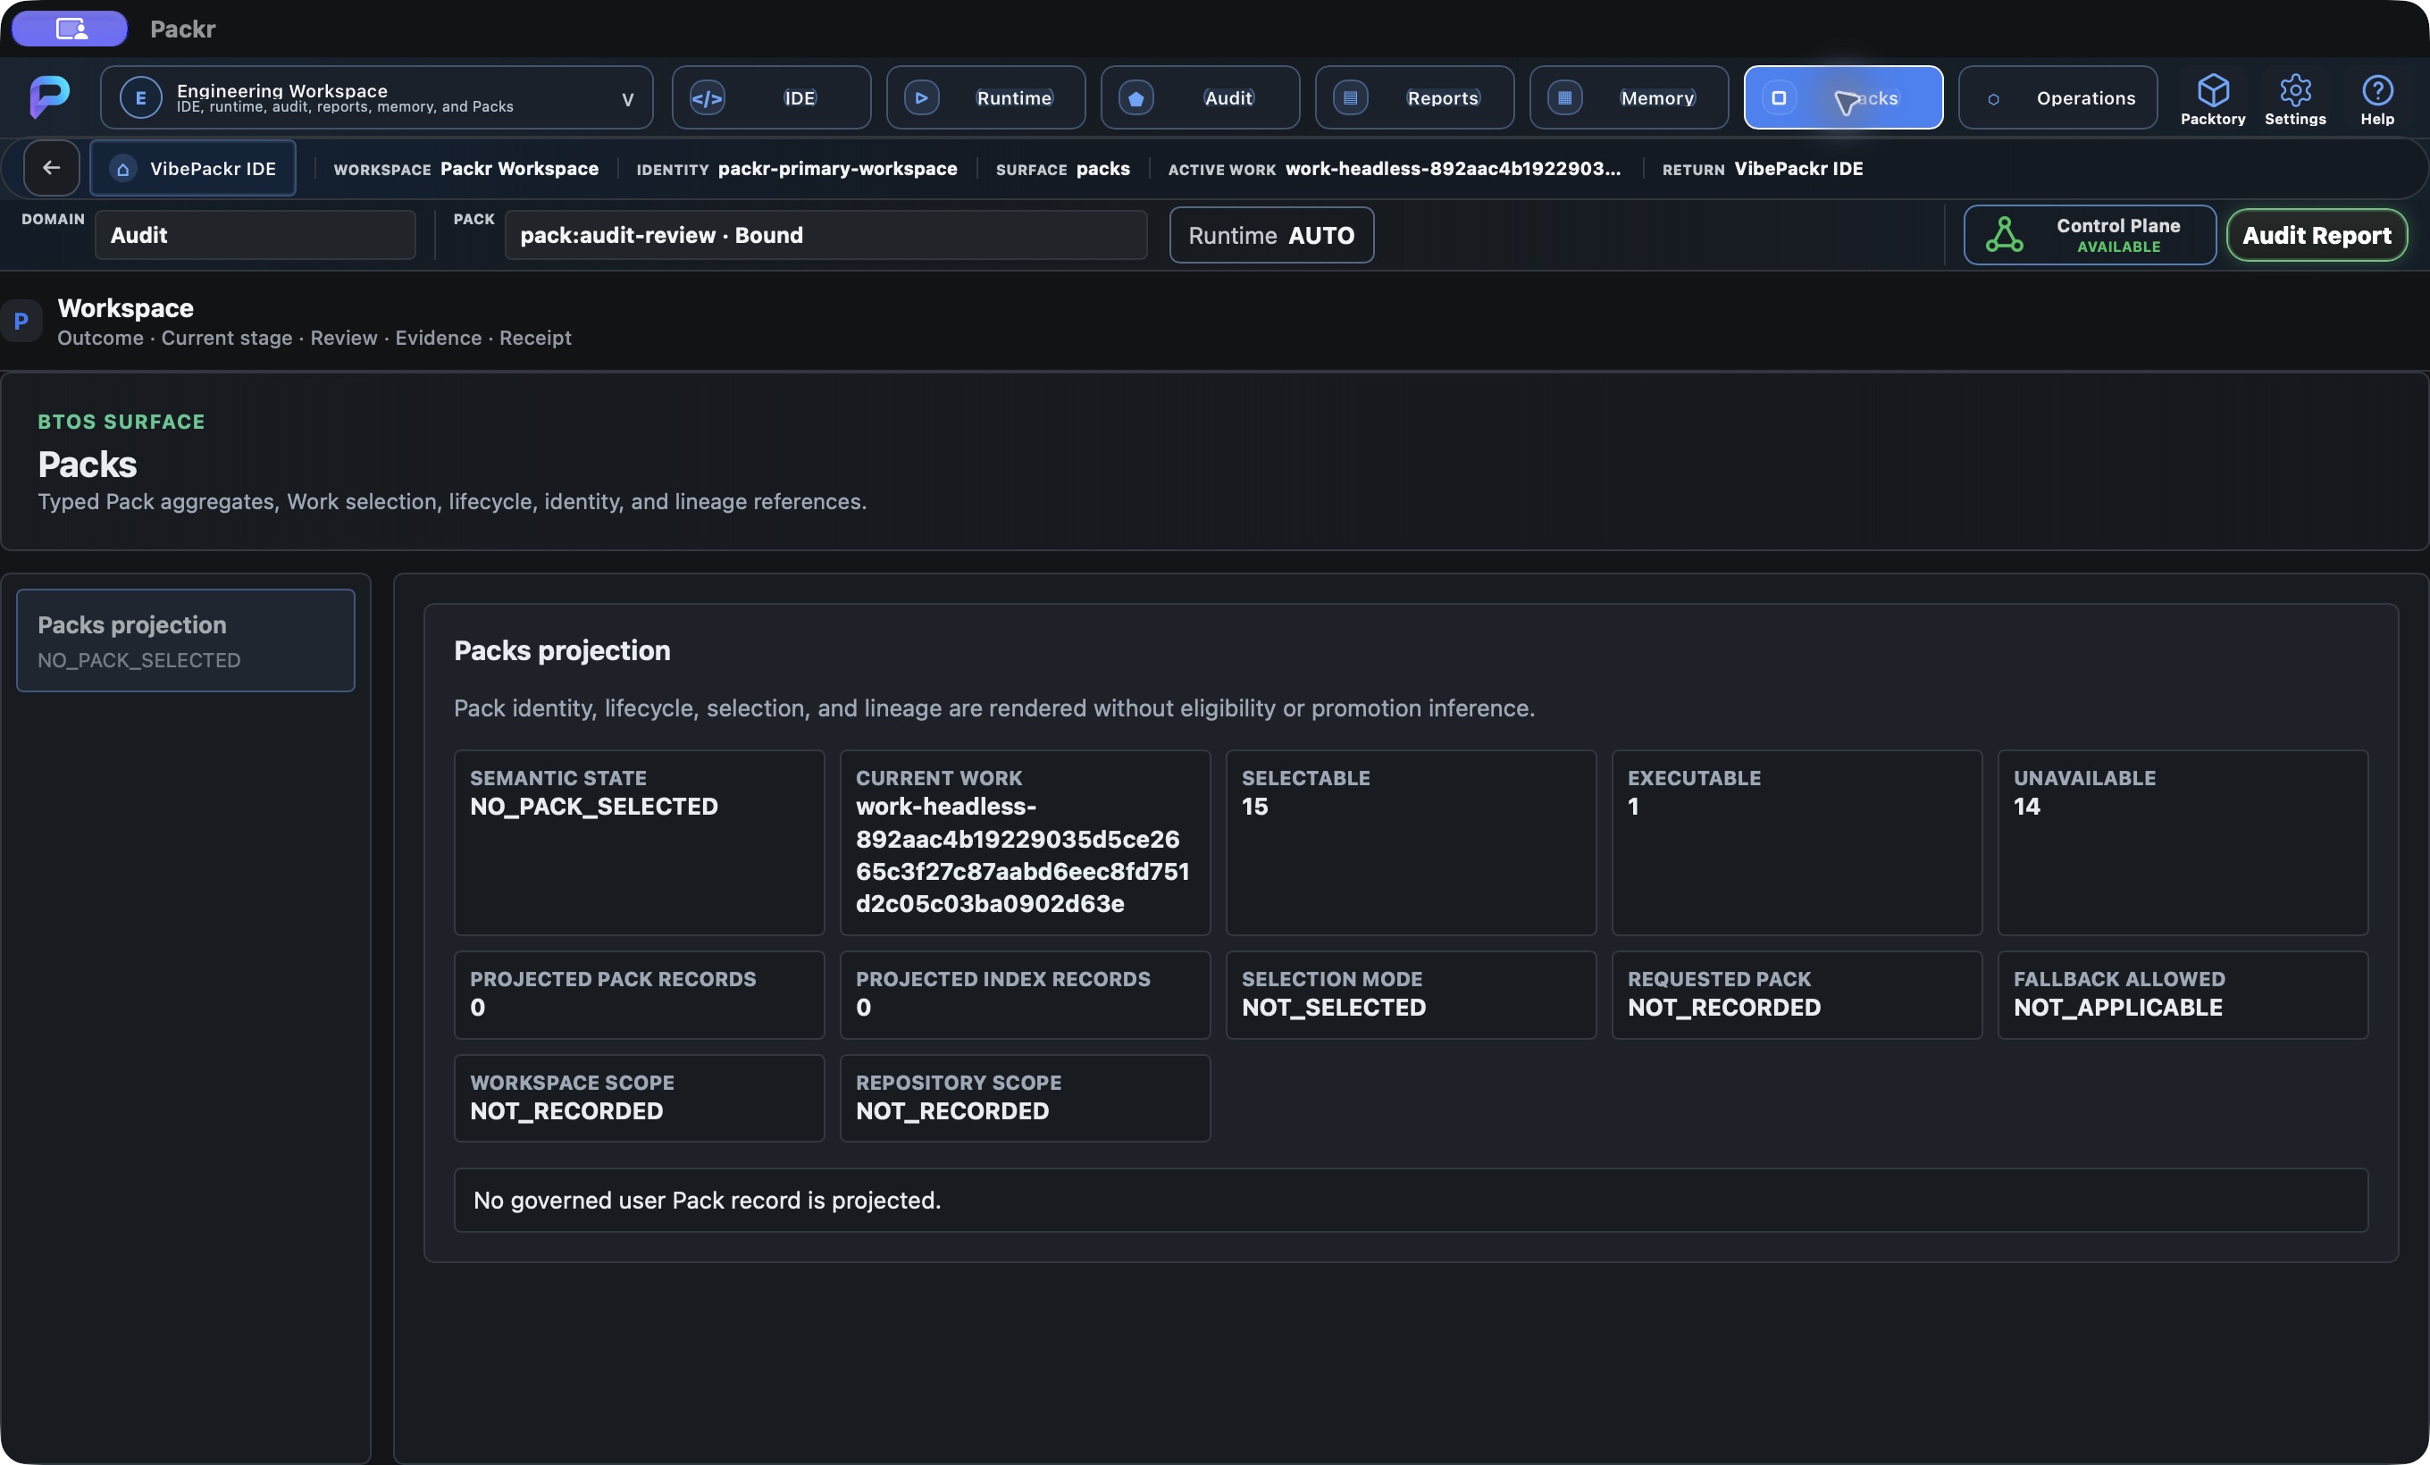
Task: Click the UNAVAILABLE 14 card
Action: tap(2183, 843)
